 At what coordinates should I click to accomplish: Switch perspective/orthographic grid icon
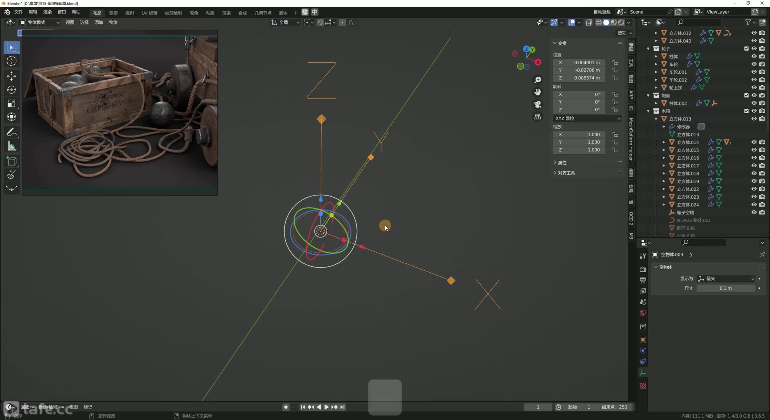(x=537, y=117)
